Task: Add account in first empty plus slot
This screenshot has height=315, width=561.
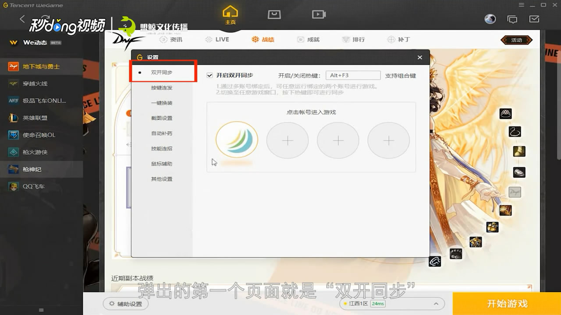Action: point(288,140)
